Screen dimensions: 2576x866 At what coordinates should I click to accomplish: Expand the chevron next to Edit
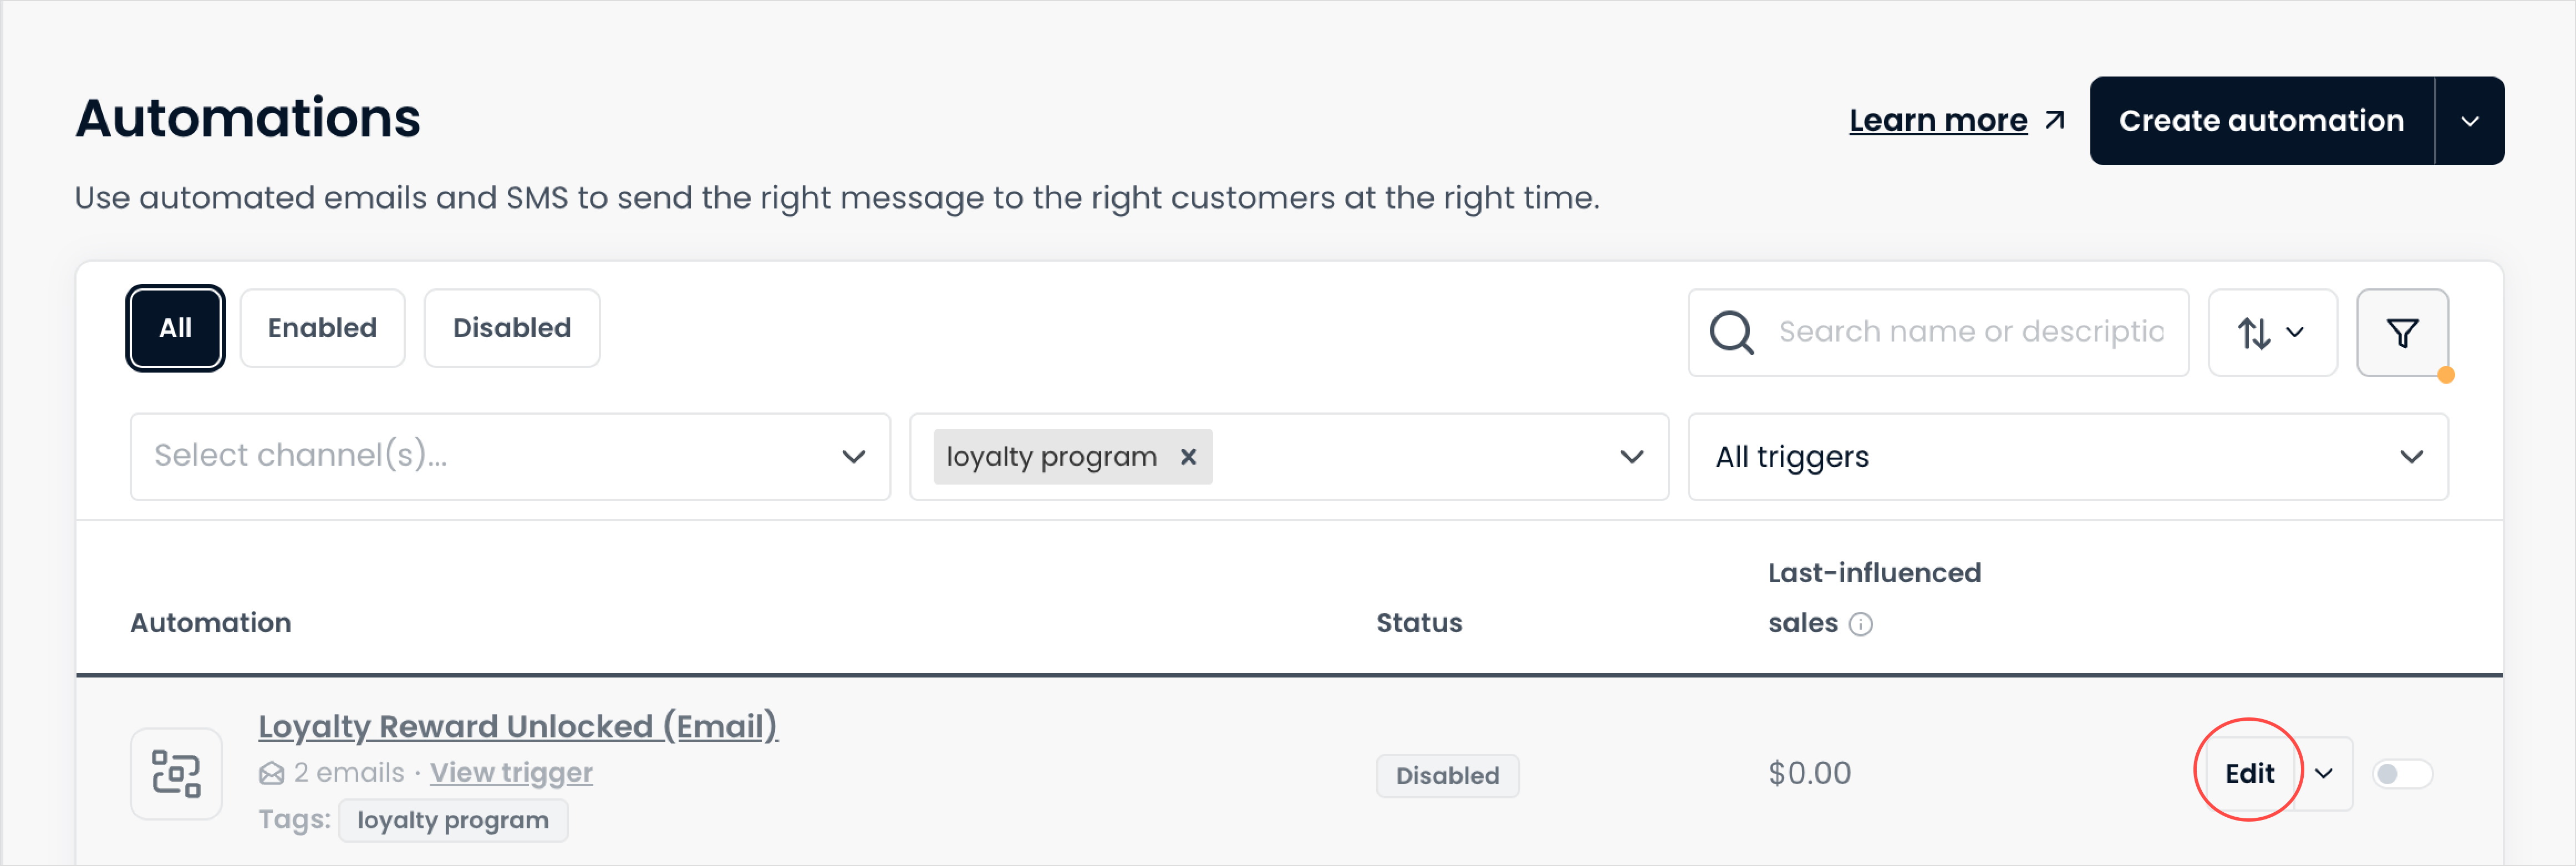tap(2324, 773)
